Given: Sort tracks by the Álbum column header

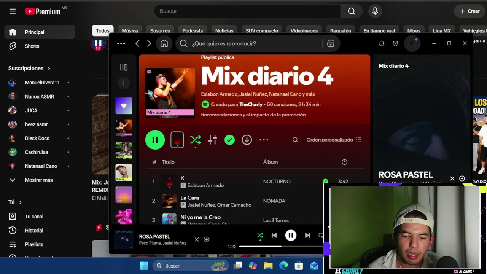Looking at the screenshot, I should [x=271, y=162].
